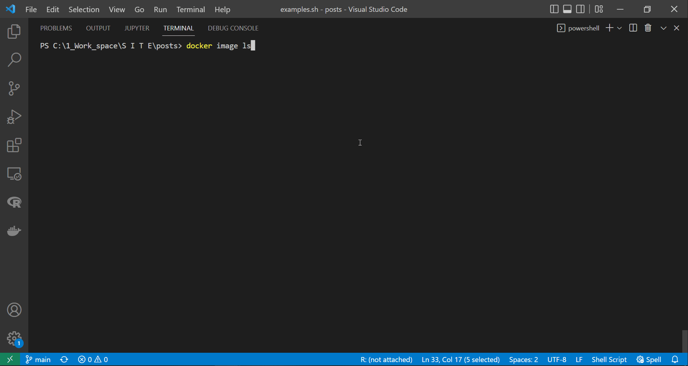Kill the active terminal with the trash icon
688x366 pixels.
coord(648,28)
